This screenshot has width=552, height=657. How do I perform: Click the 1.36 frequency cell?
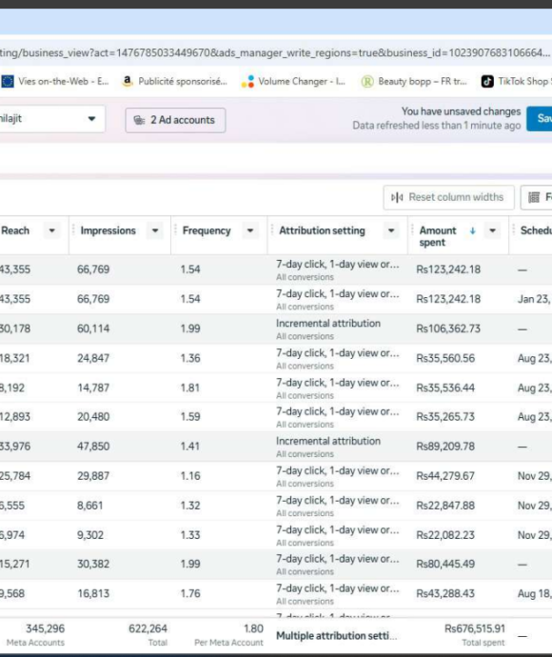(190, 359)
